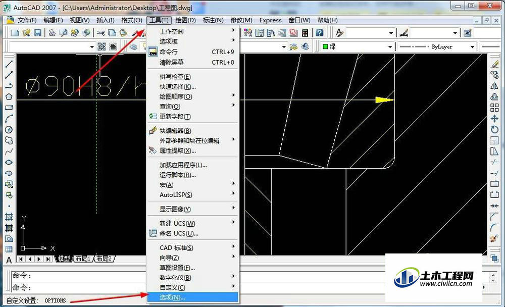Open the QuickCalc calculator icon
The width and height of the screenshot is (505, 307).
click(x=305, y=32)
